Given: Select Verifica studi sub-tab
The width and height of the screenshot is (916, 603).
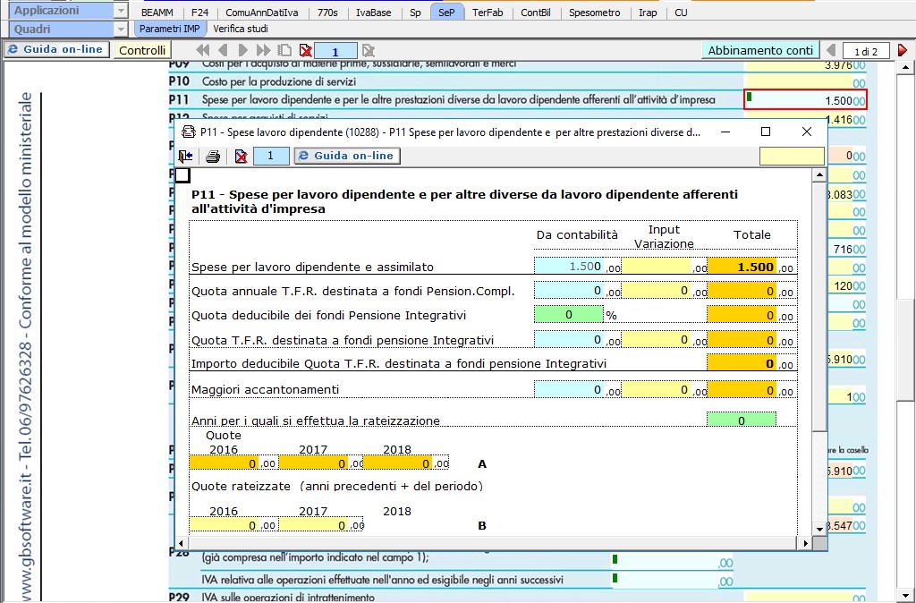Looking at the screenshot, I should (x=241, y=29).
